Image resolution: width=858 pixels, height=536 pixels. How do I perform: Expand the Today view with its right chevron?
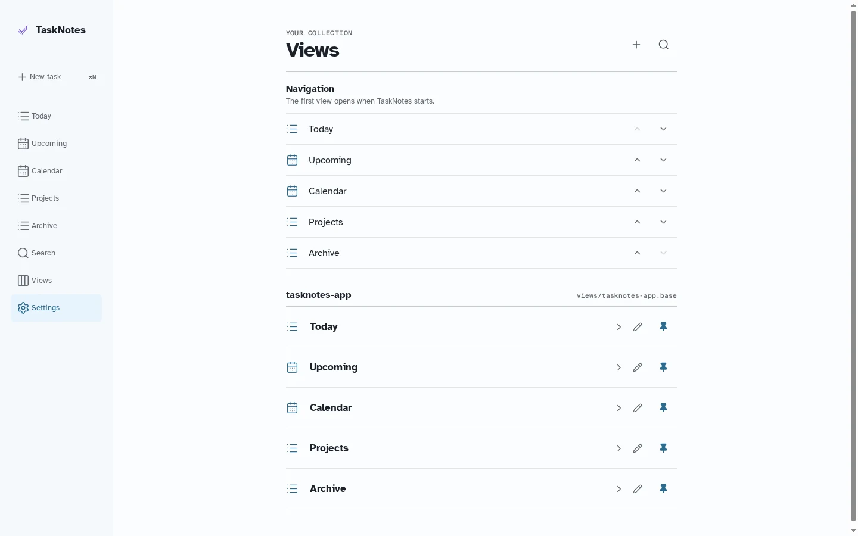(x=619, y=327)
